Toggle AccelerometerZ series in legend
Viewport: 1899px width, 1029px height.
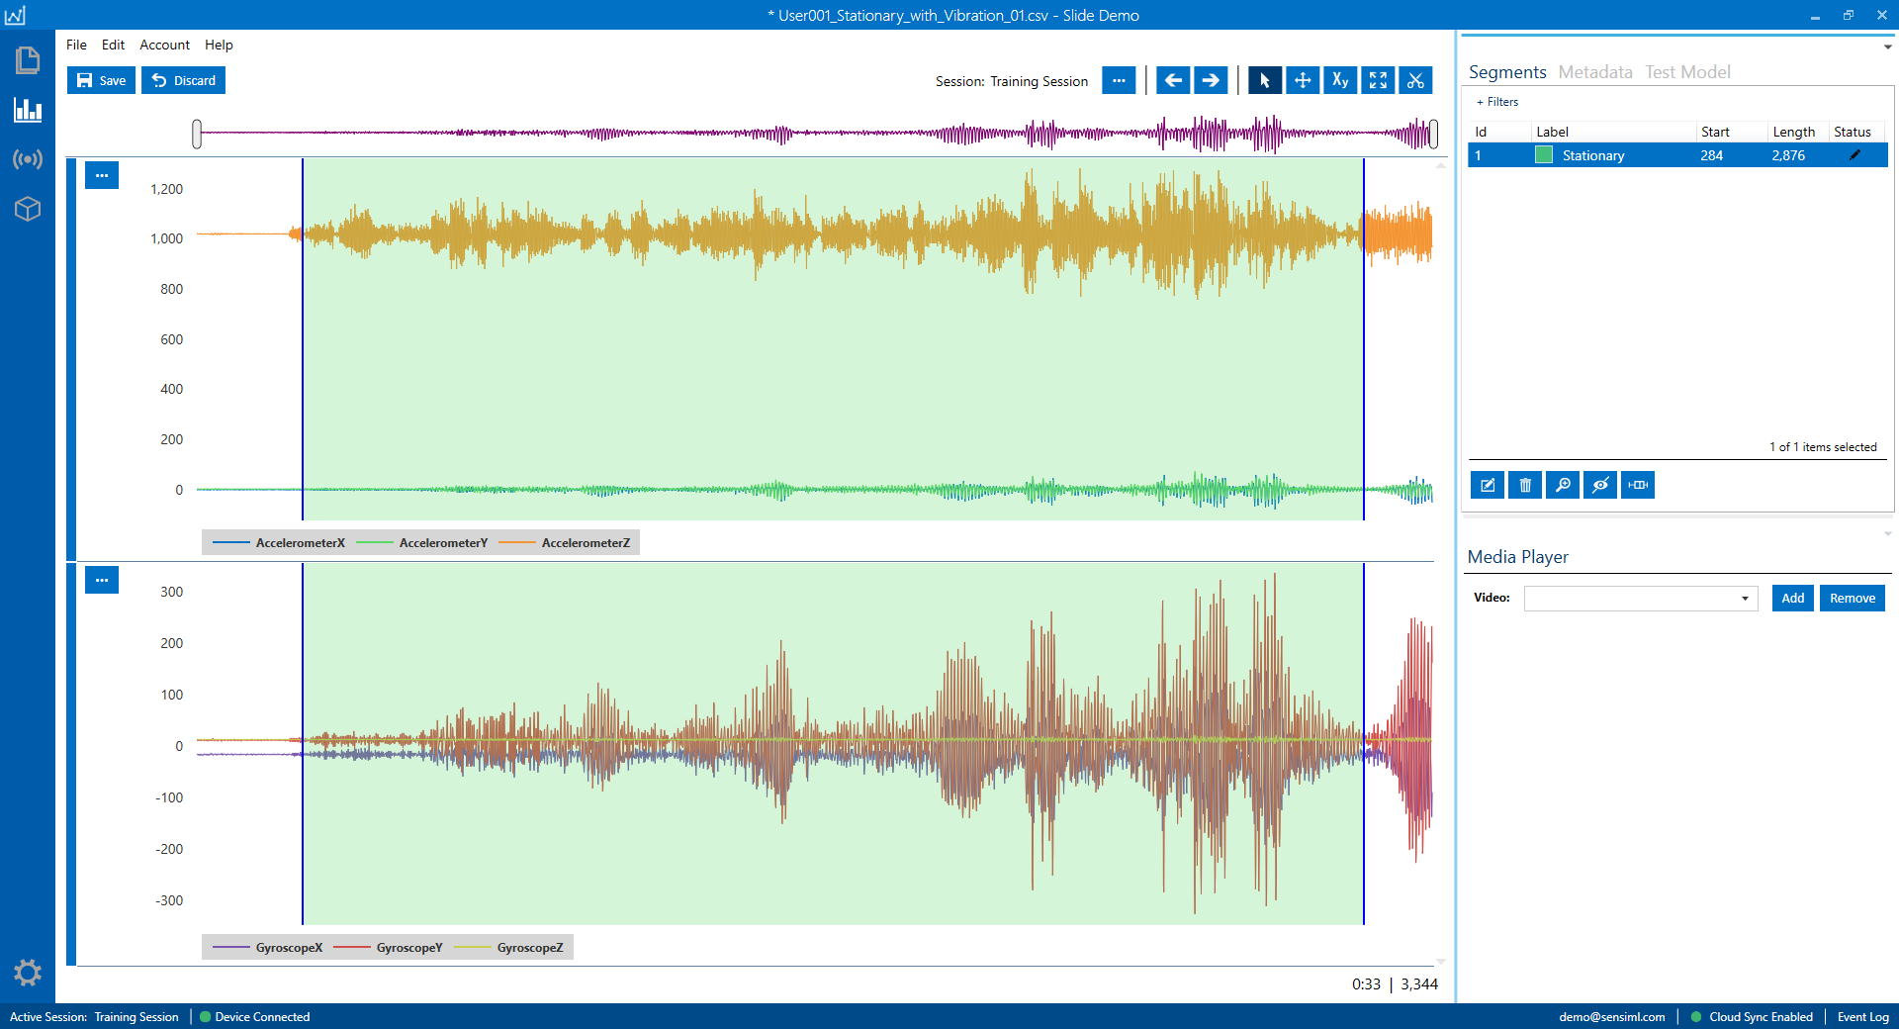(x=564, y=543)
